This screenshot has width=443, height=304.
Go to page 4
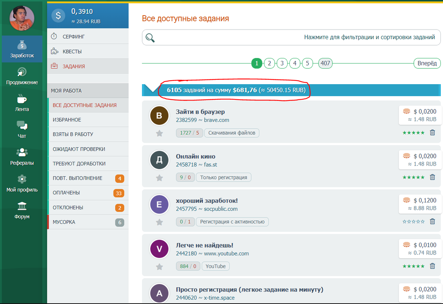(295, 64)
